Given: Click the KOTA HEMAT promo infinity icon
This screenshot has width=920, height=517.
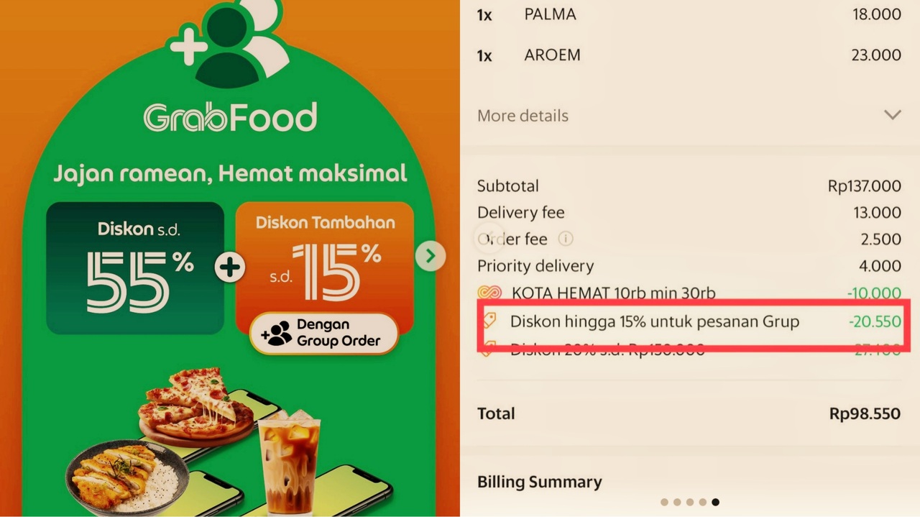Looking at the screenshot, I should pos(489,293).
